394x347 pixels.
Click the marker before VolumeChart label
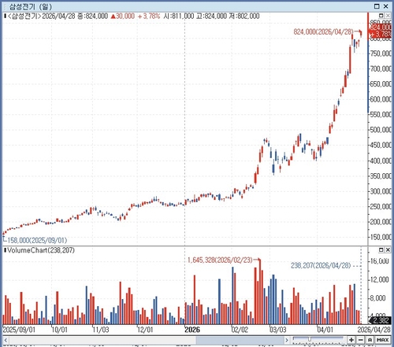[x=5, y=250]
